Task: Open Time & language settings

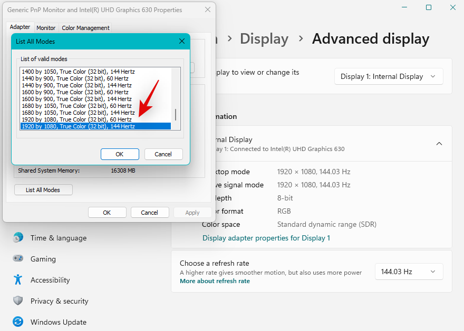Action: pos(58,238)
